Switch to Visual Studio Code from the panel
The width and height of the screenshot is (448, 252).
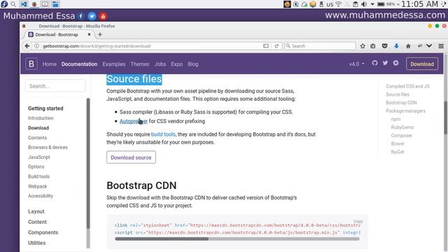click(24, 4)
